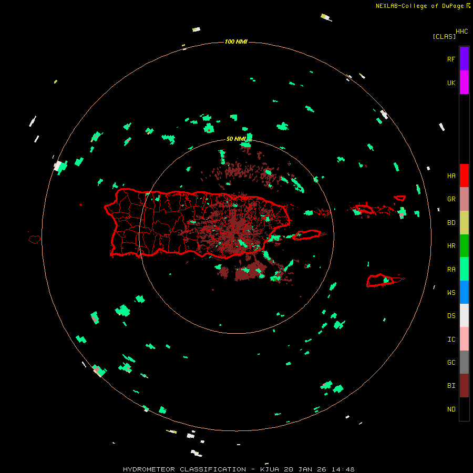Click the DS white legend swatch
The image size is (473, 473).
click(464, 315)
